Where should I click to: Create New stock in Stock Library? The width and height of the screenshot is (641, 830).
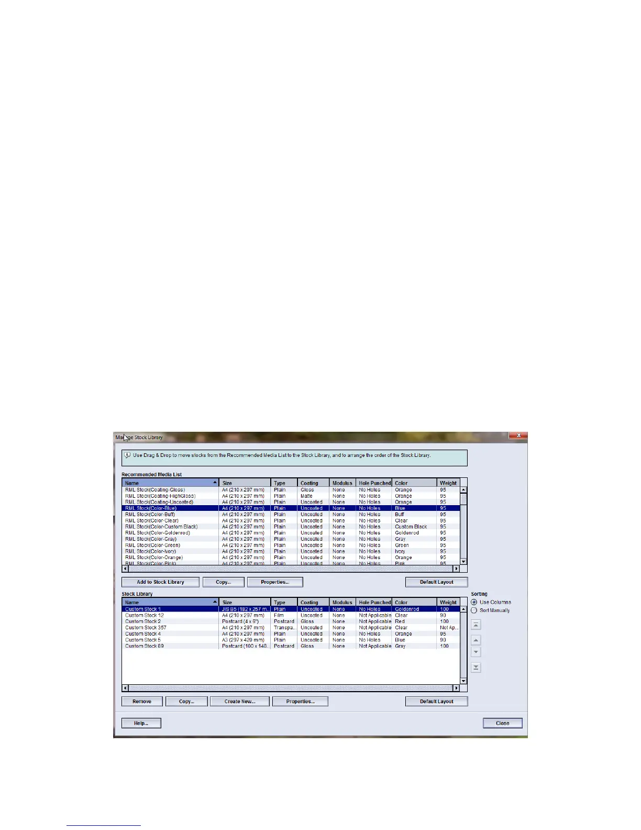pyautogui.click(x=240, y=702)
